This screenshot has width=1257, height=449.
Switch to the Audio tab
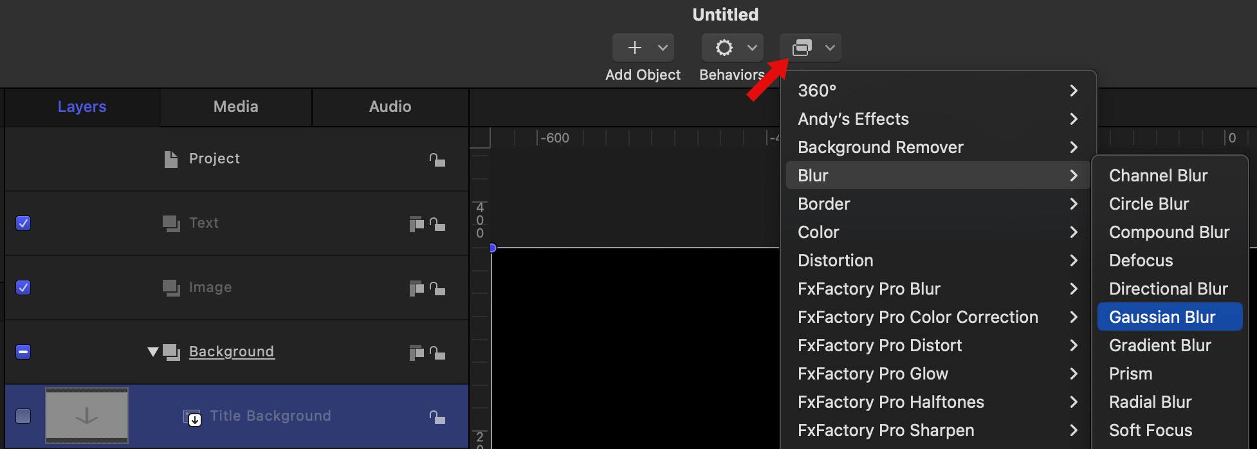click(390, 107)
